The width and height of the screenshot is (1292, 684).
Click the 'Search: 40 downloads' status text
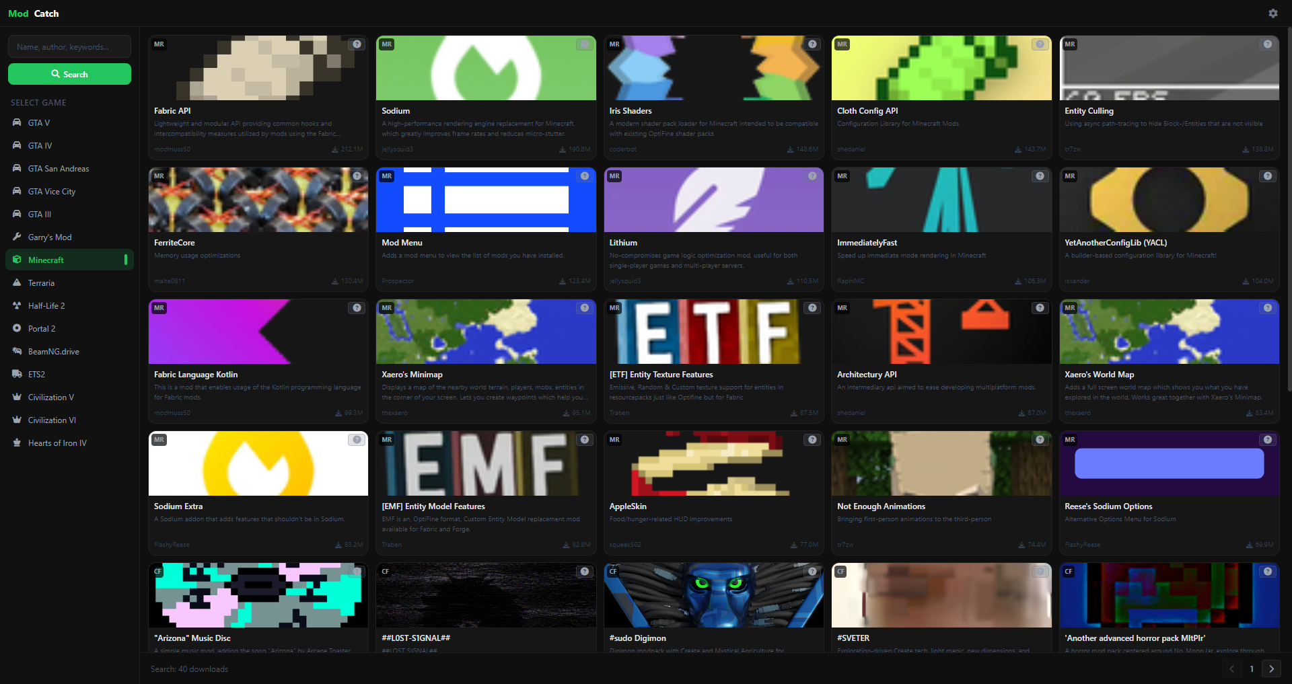coord(189,669)
